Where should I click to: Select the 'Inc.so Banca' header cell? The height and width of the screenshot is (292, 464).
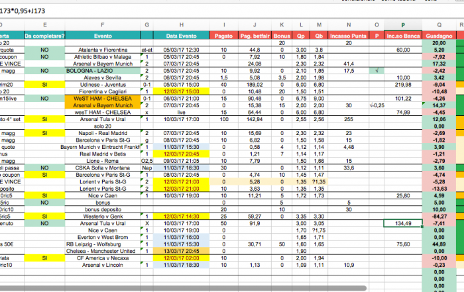[403, 36]
